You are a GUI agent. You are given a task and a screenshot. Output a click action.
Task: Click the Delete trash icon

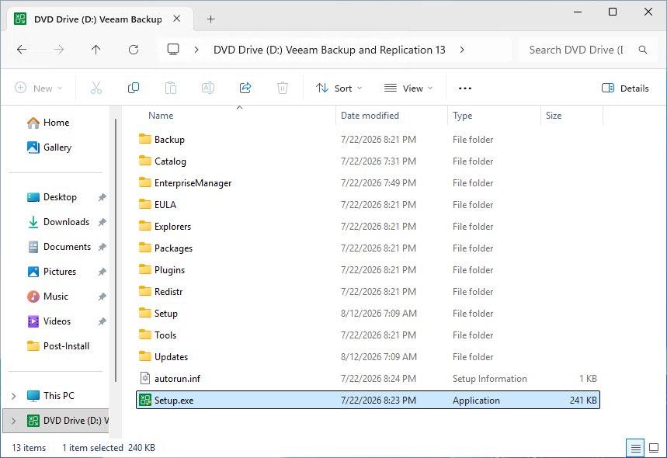click(283, 88)
